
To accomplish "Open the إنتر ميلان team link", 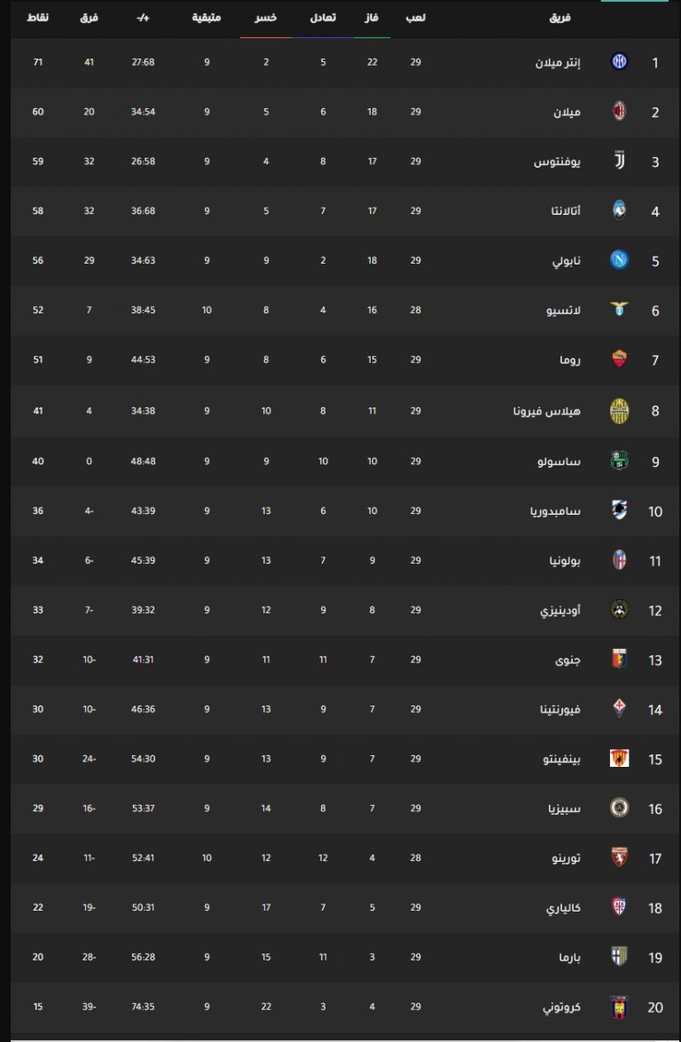I will (559, 62).
